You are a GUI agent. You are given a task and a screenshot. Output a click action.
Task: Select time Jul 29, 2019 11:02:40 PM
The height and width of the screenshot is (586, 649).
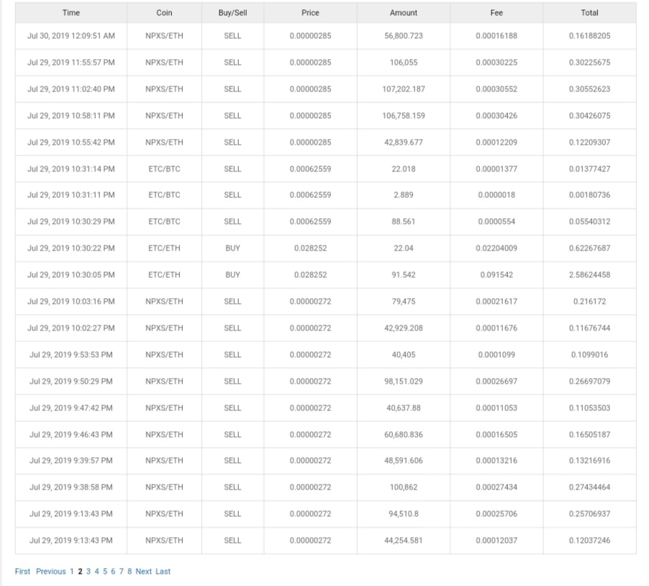point(71,89)
